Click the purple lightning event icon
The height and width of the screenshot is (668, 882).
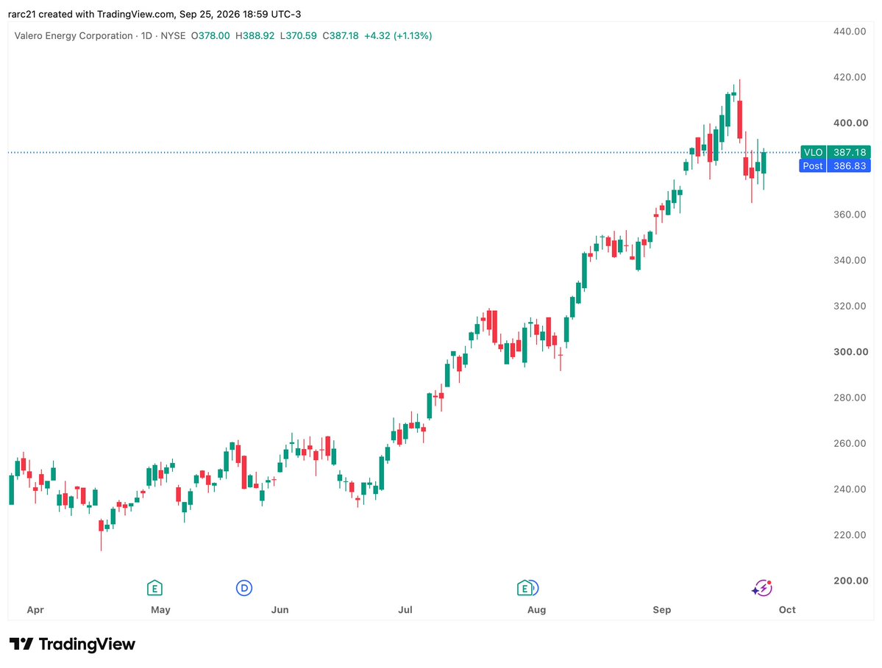pos(762,588)
